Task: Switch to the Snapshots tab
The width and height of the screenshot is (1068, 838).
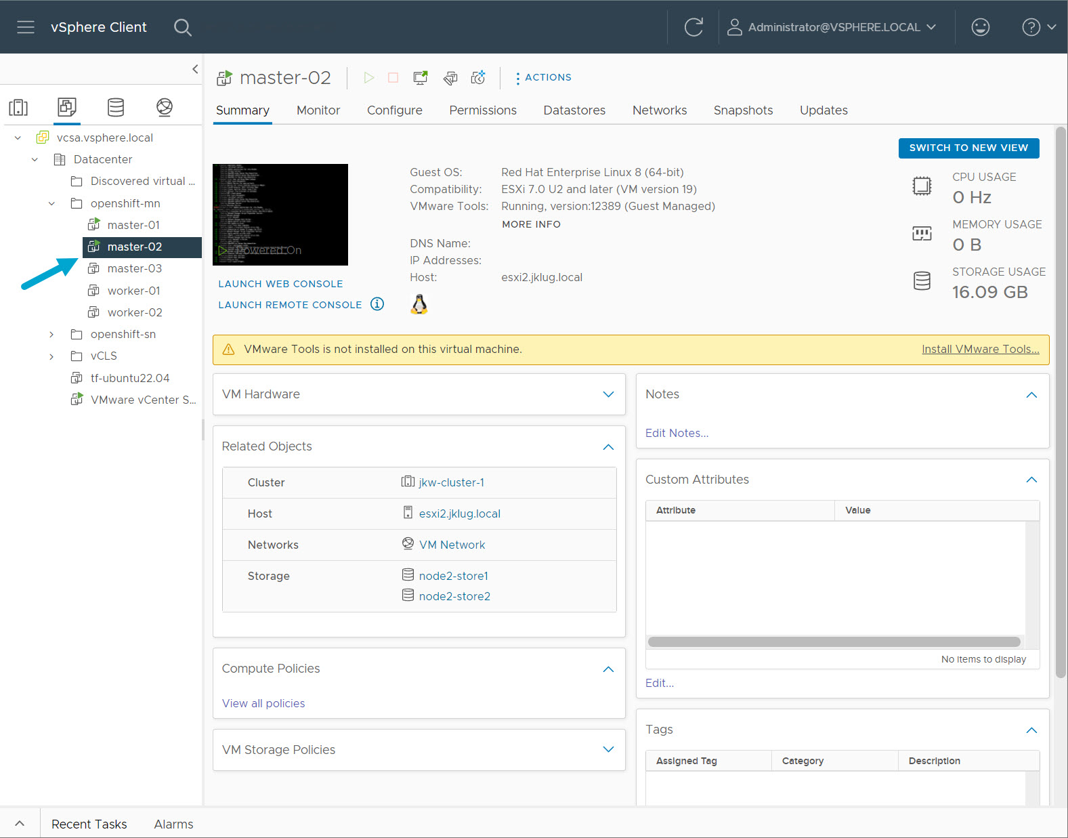Action: click(x=743, y=110)
